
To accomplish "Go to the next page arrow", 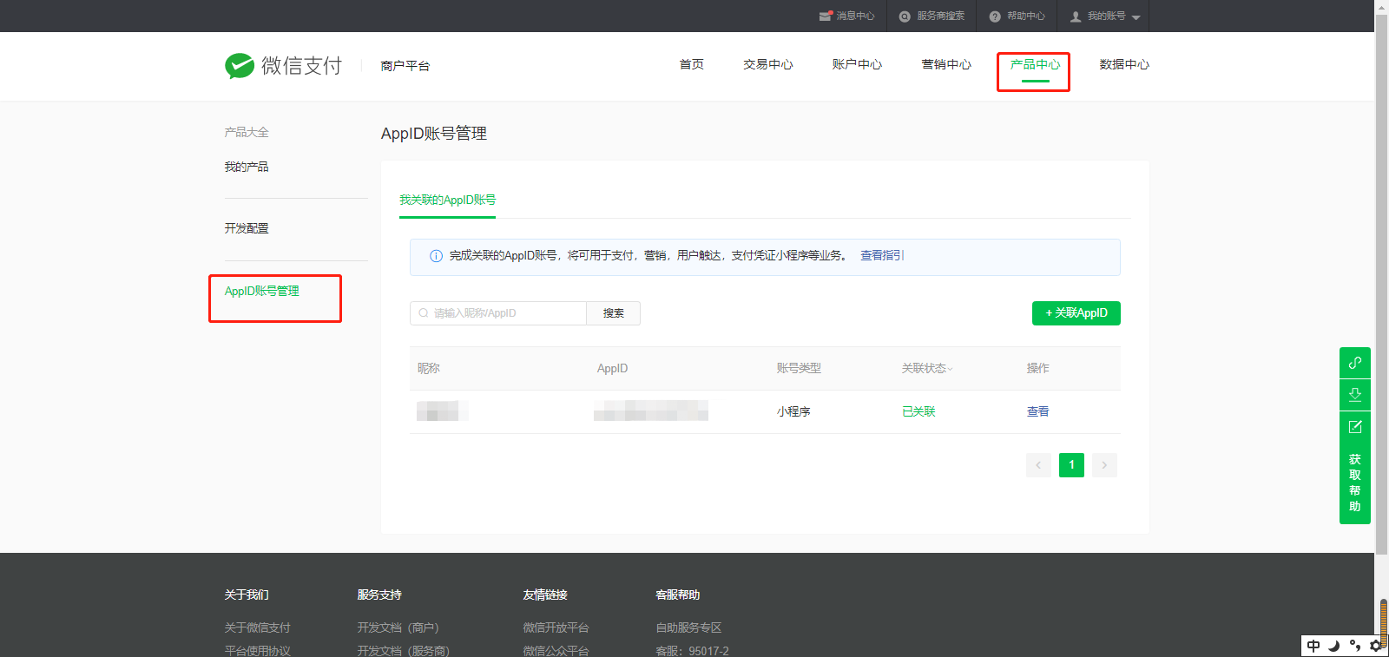I will [x=1104, y=465].
